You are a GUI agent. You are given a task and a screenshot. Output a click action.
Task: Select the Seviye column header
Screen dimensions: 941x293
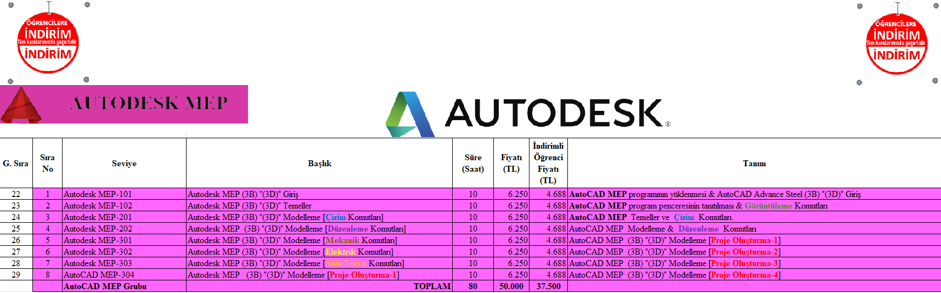coord(125,164)
